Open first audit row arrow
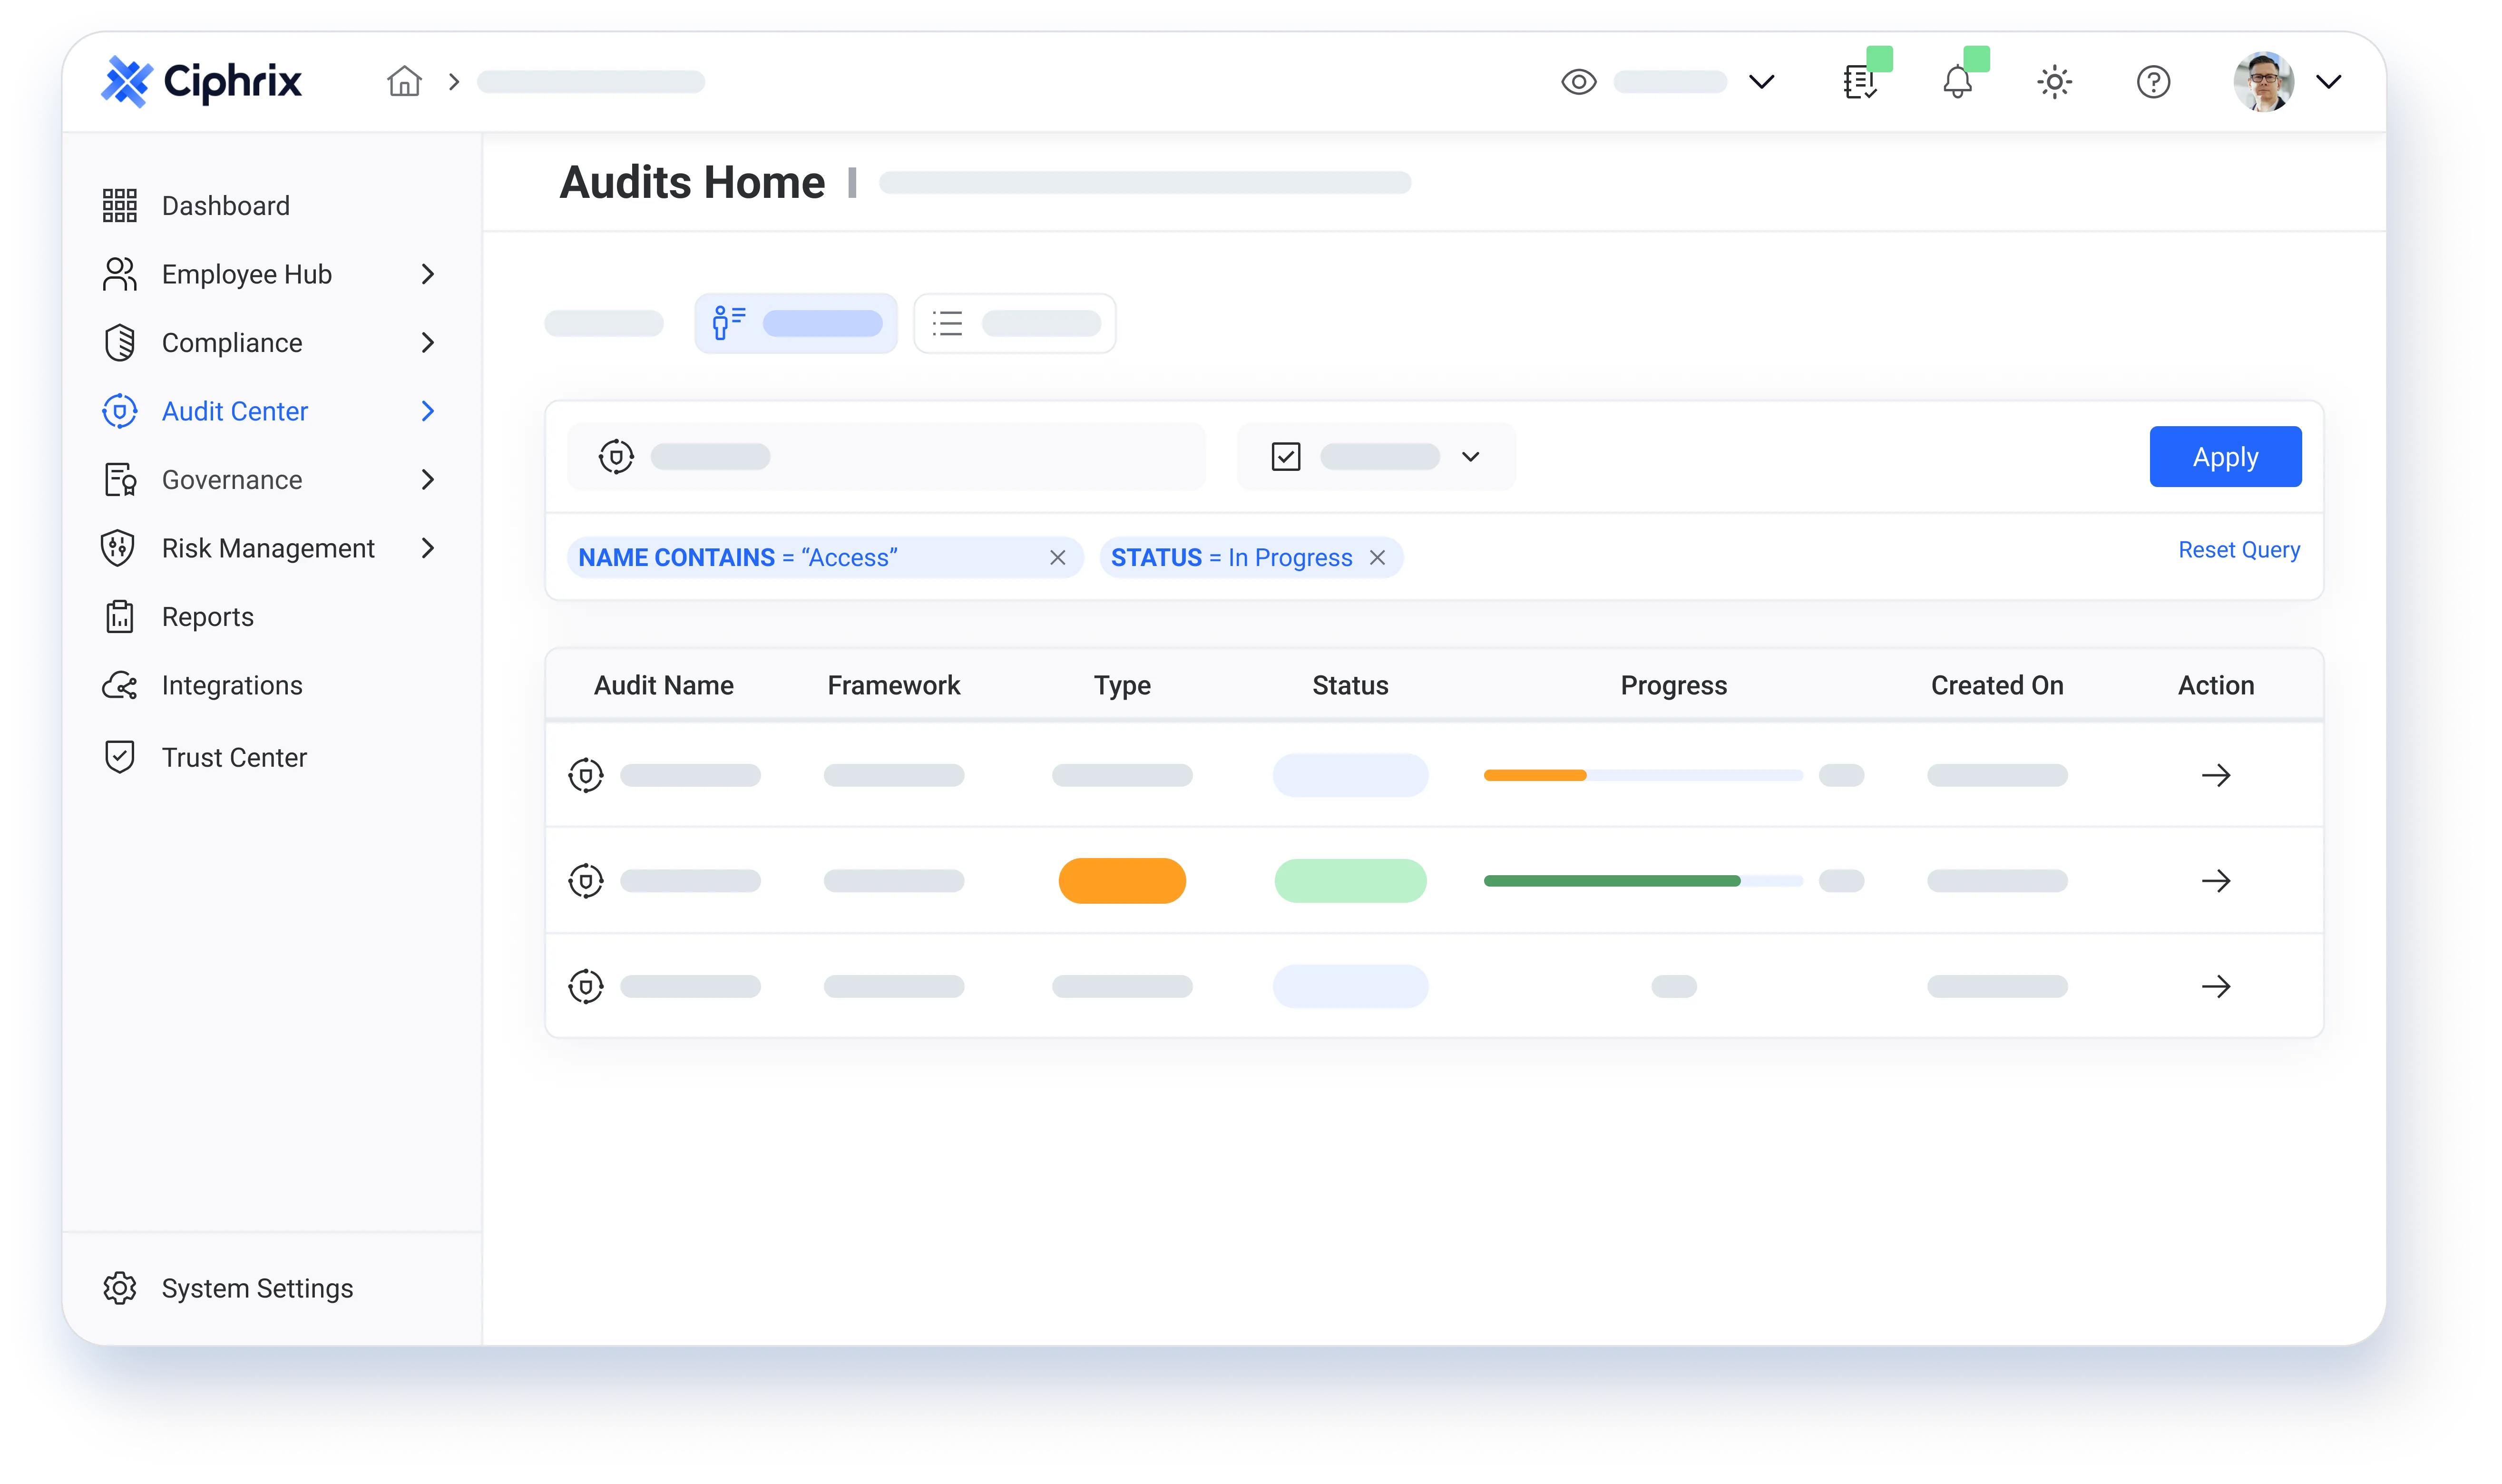Viewport: 2502px width, 1484px height. [x=2215, y=775]
